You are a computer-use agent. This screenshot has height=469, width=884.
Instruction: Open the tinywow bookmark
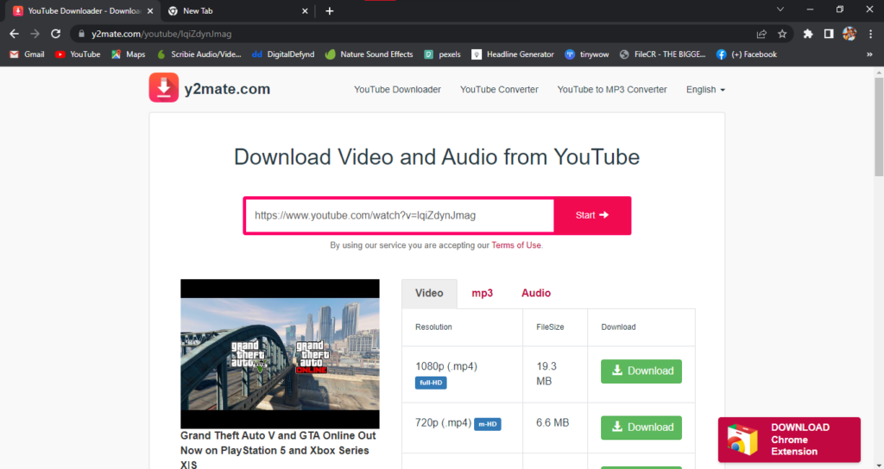point(587,54)
